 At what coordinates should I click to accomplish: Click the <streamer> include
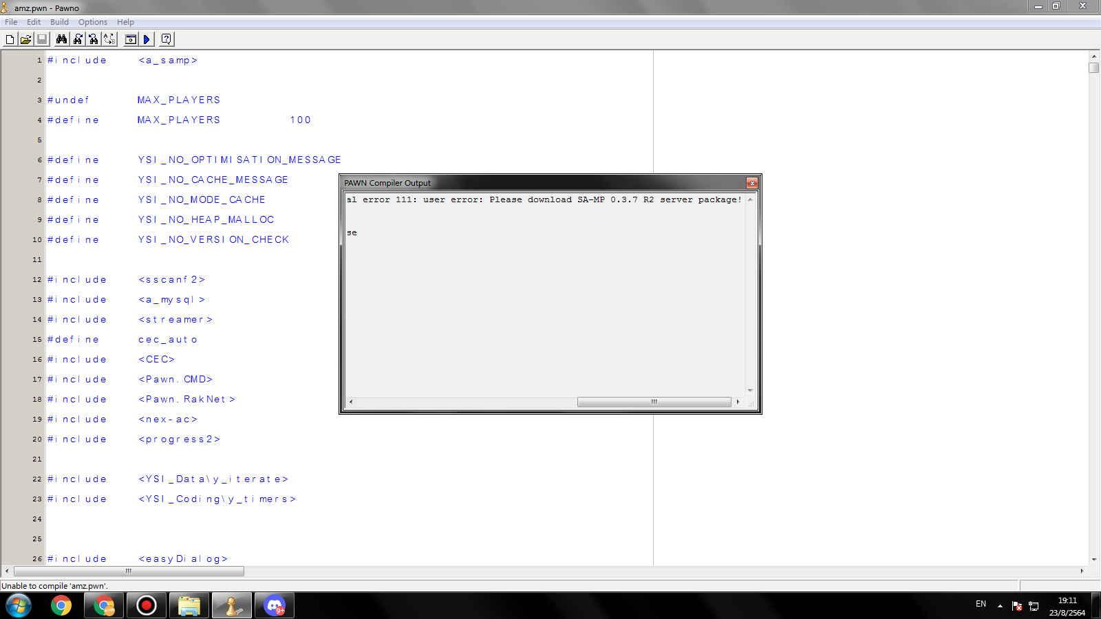click(x=175, y=319)
